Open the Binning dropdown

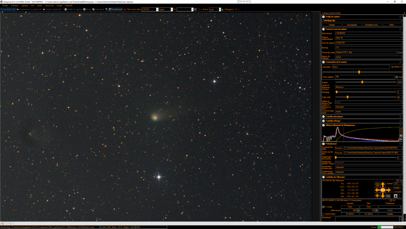369,48
